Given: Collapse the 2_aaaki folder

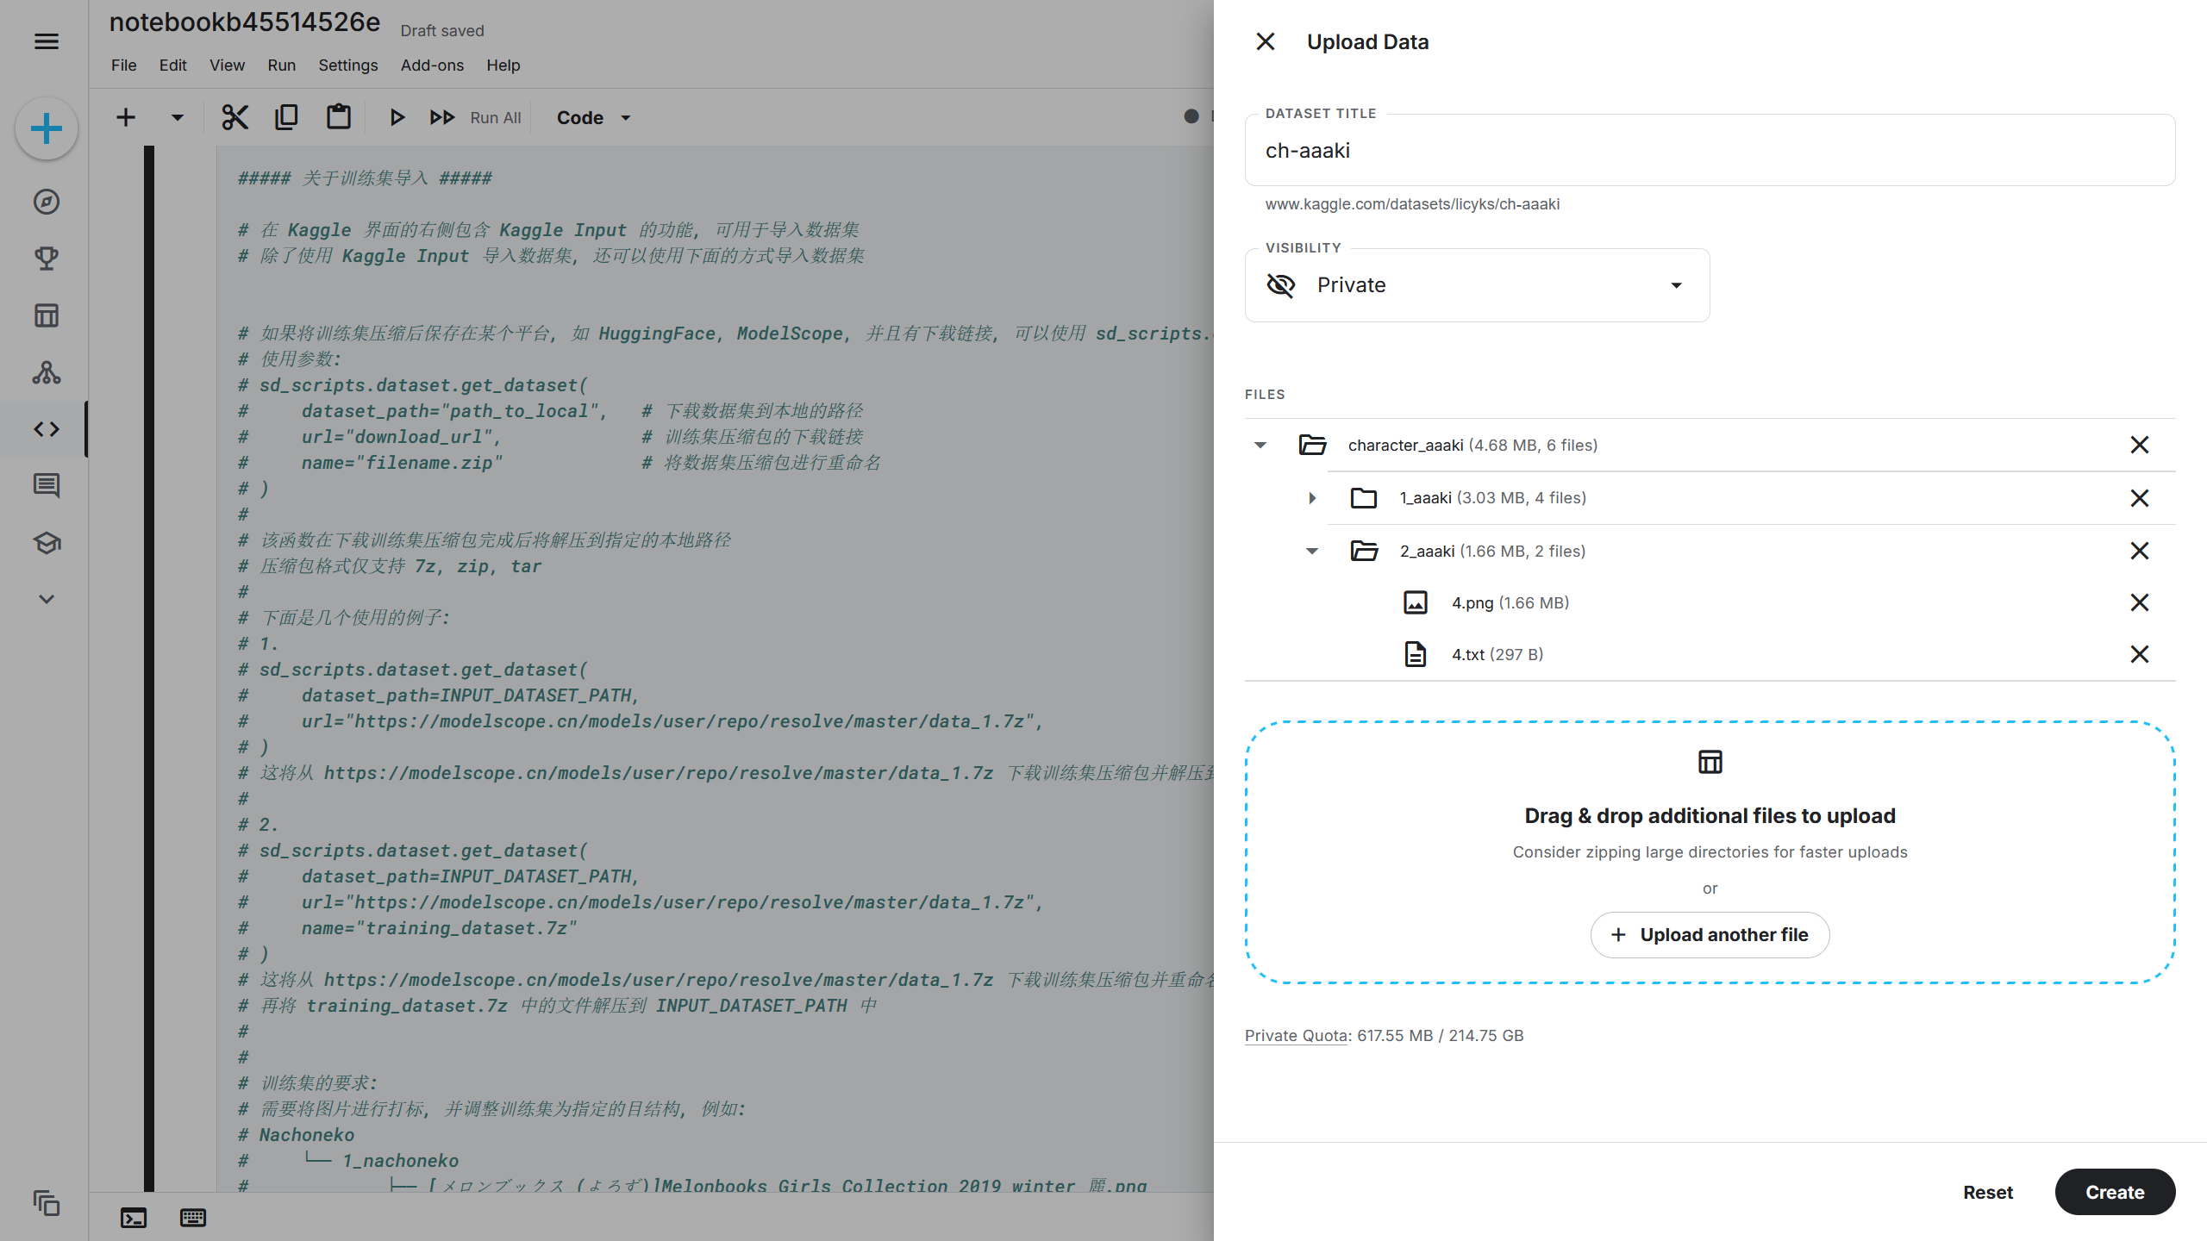Looking at the screenshot, I should 1312,551.
